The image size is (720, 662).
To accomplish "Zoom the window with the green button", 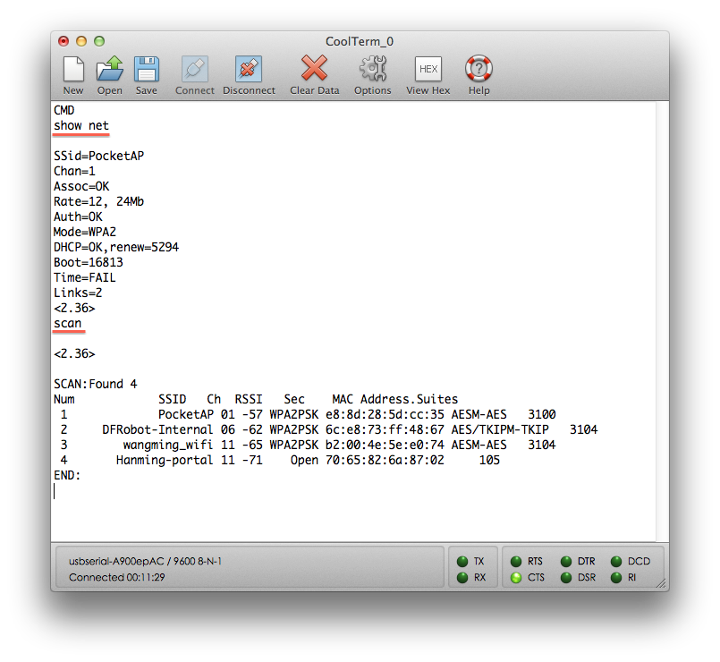I will pos(99,41).
